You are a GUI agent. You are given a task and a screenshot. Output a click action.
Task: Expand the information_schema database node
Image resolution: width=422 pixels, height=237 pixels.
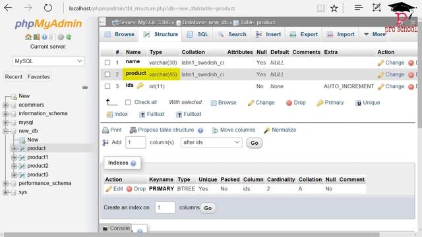pyautogui.click(x=6, y=114)
